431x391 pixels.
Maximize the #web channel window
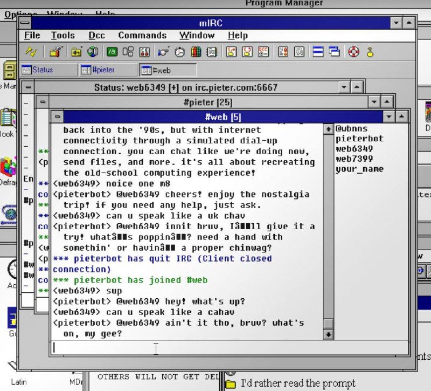pyautogui.click(x=401, y=116)
